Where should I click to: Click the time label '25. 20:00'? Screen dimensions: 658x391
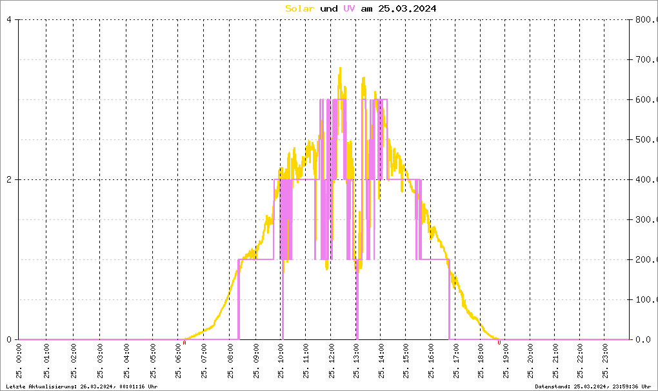530,361
